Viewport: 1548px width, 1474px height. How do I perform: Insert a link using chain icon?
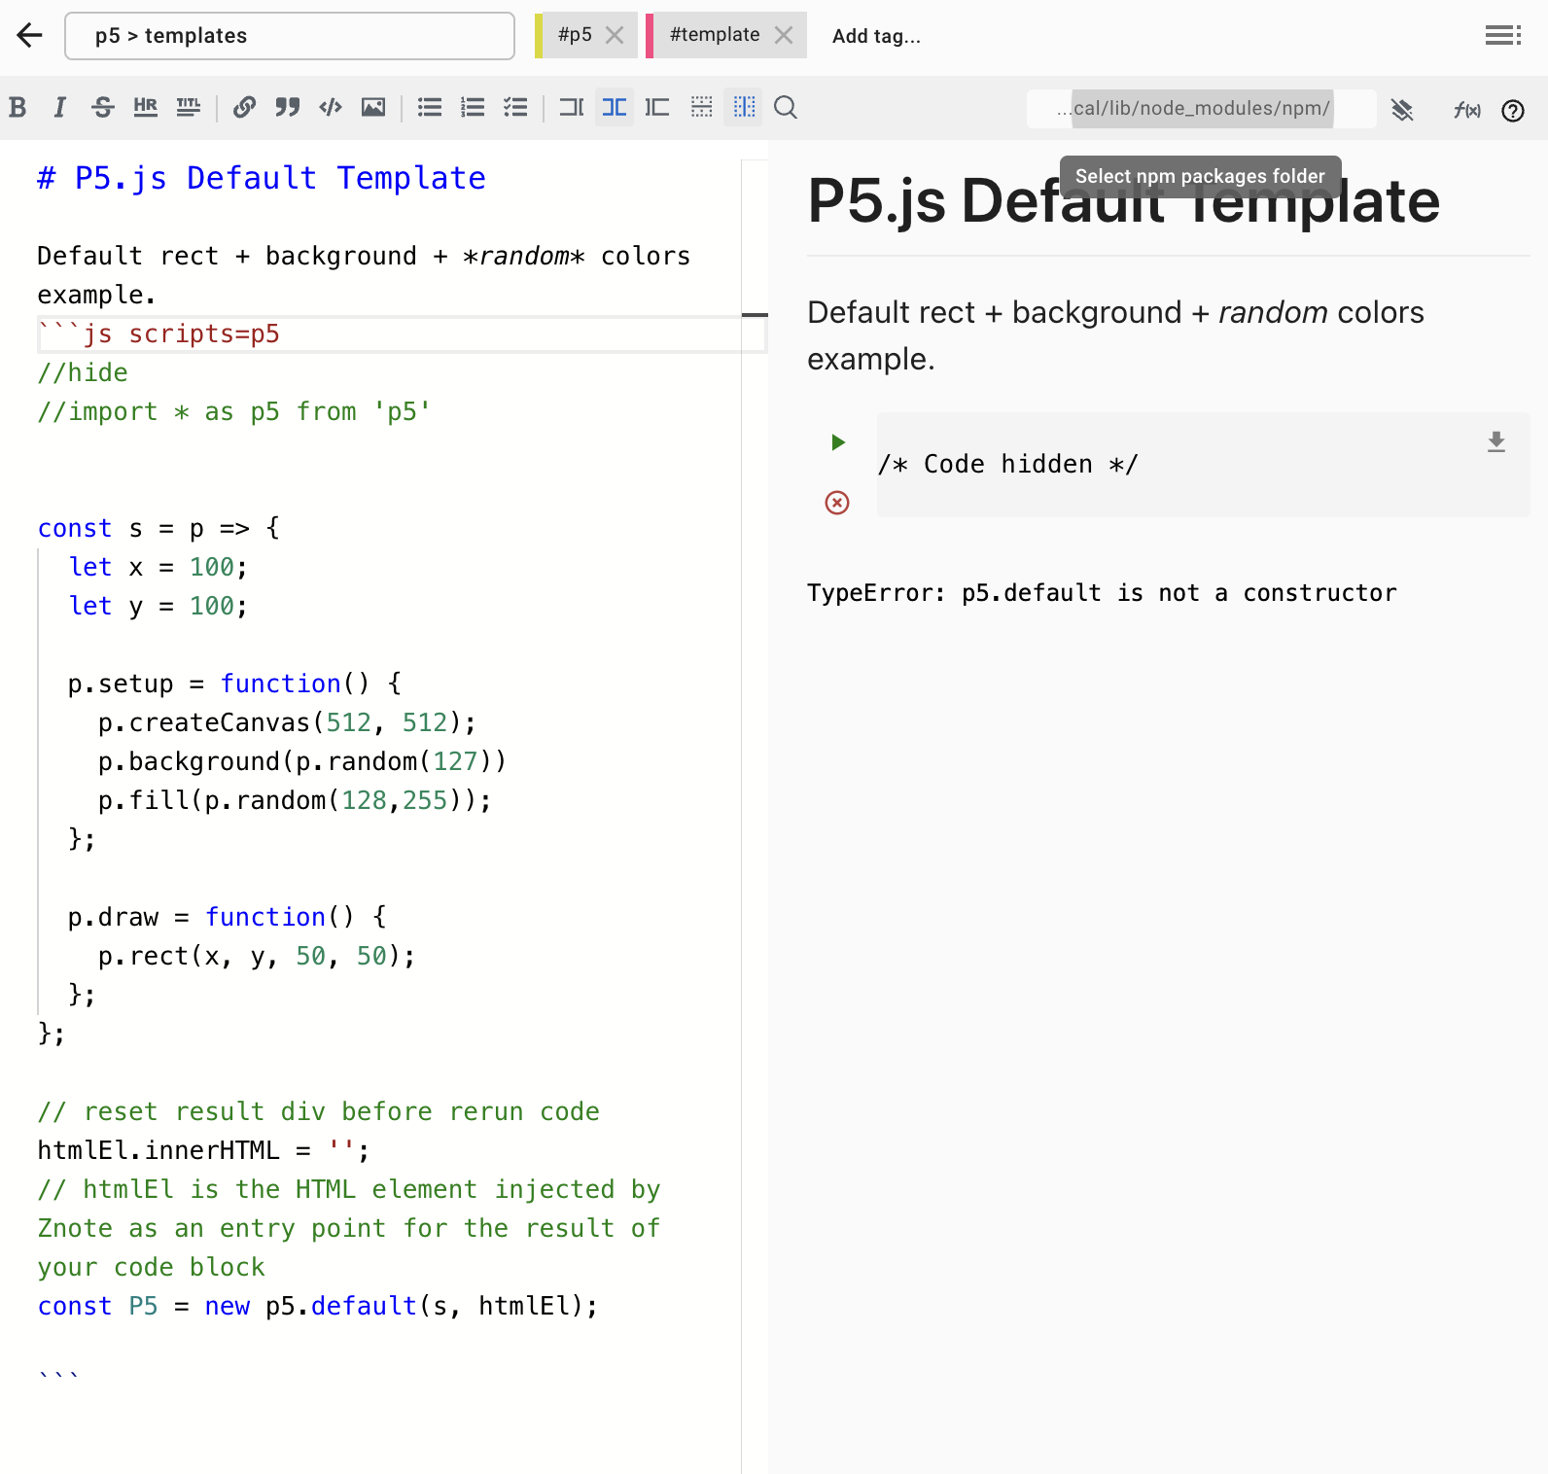tap(244, 108)
